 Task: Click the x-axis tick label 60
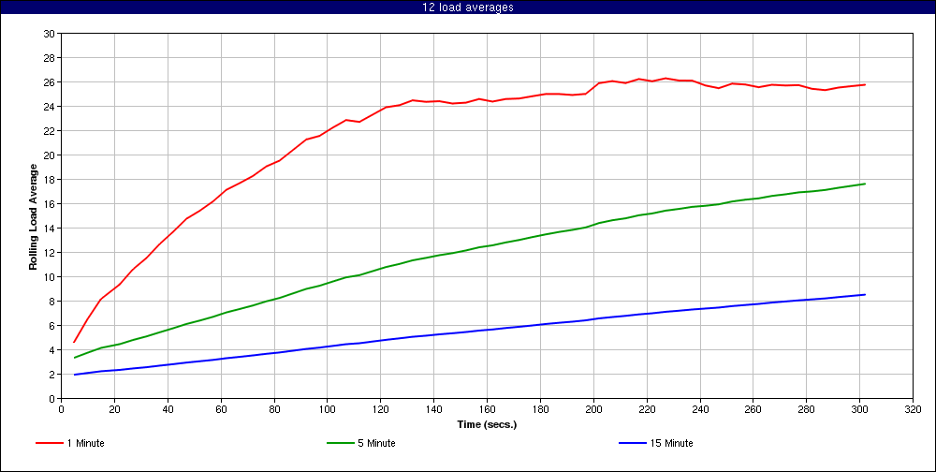coord(221,409)
